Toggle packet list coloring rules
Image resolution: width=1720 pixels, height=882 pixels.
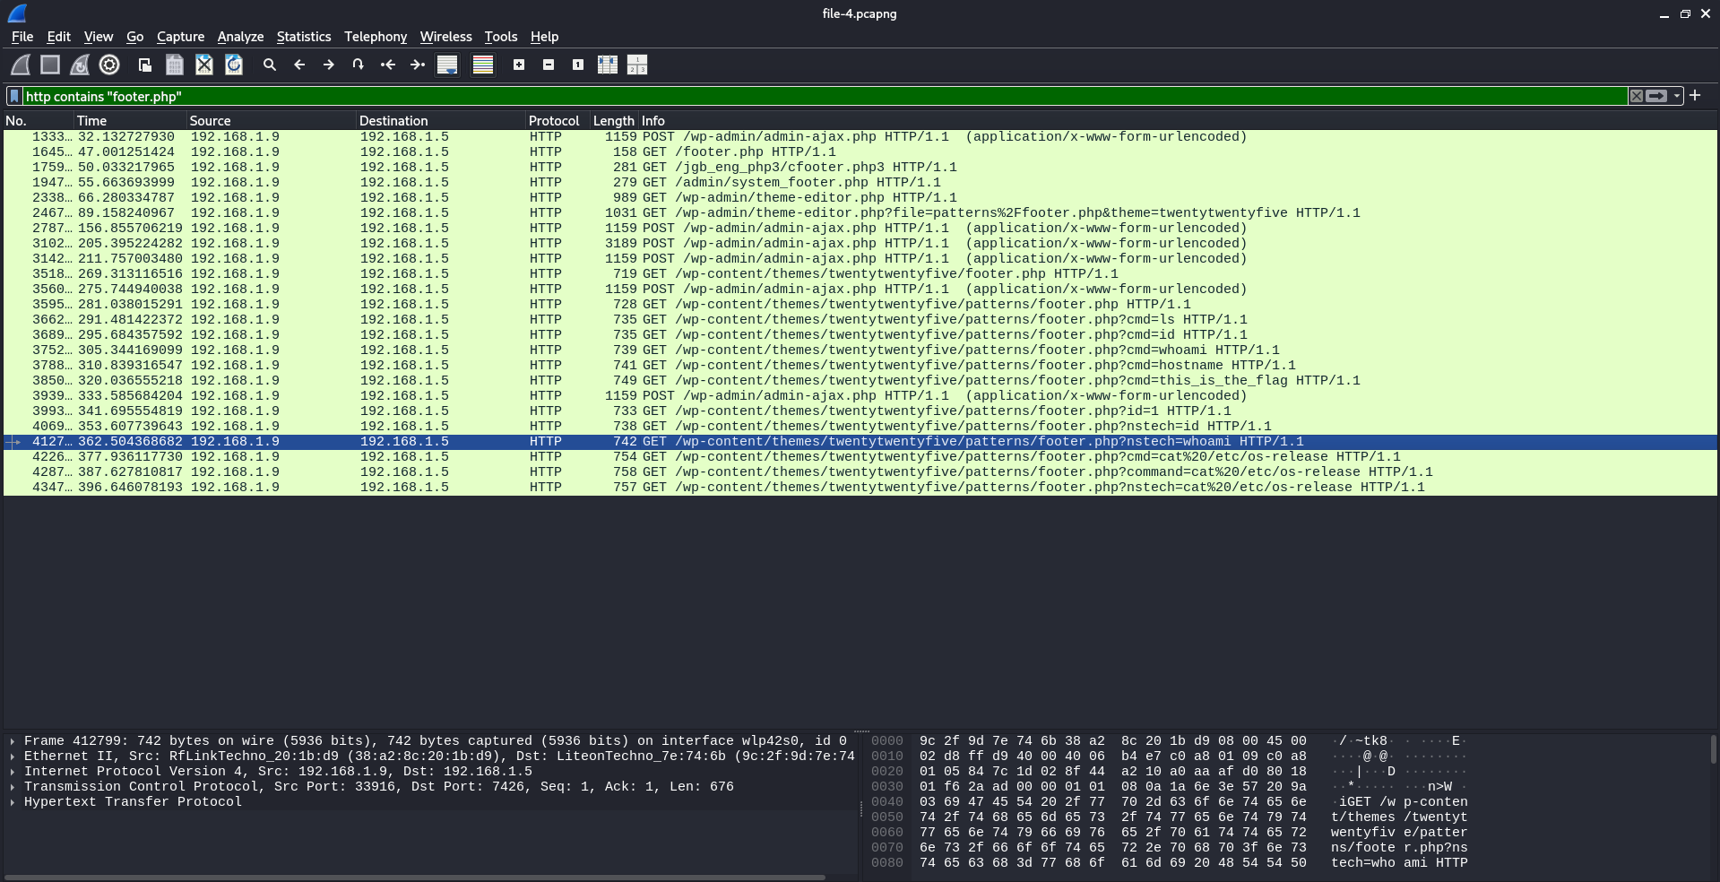point(483,65)
